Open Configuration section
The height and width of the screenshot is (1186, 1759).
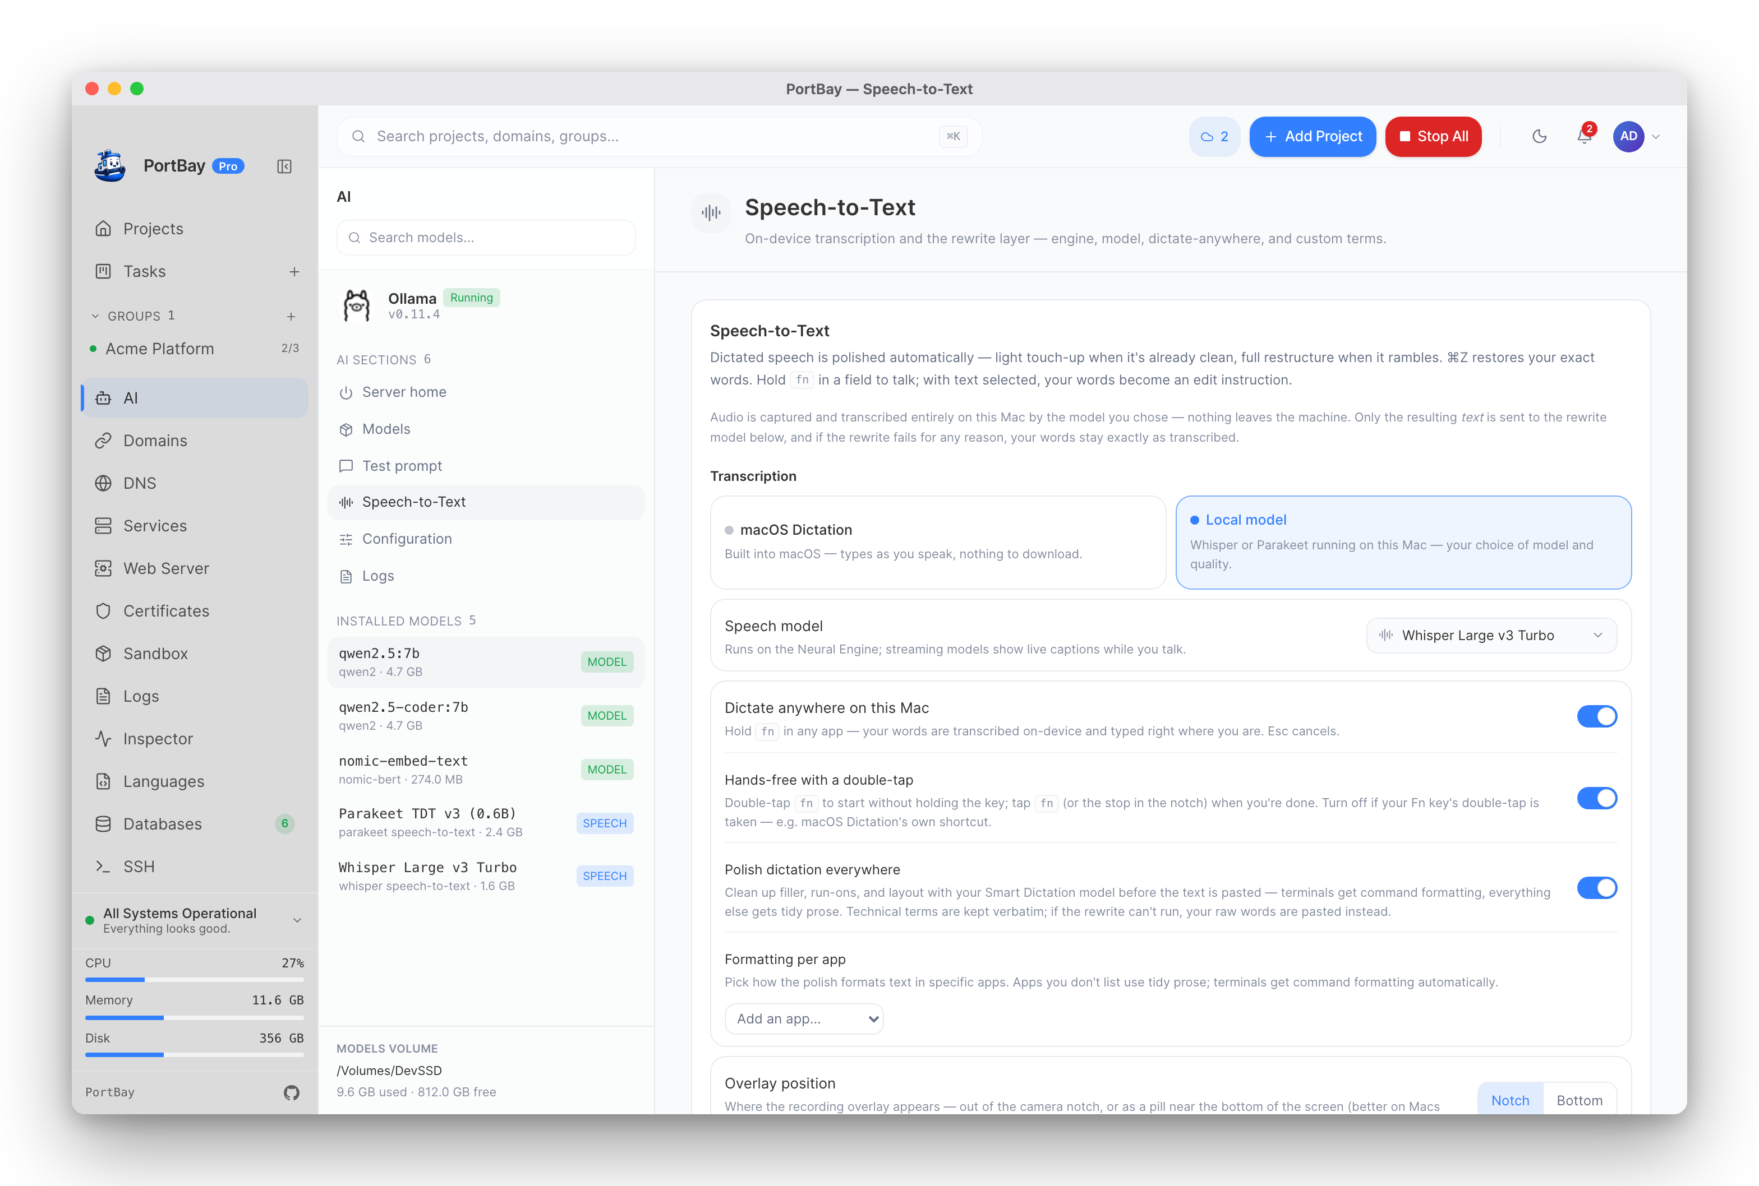point(486,539)
